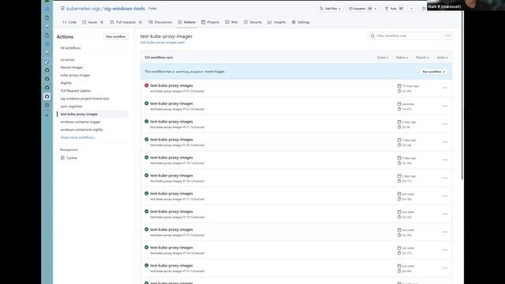Open the Edit Pins dropdown
This screenshot has height=284, width=505.
330,9
